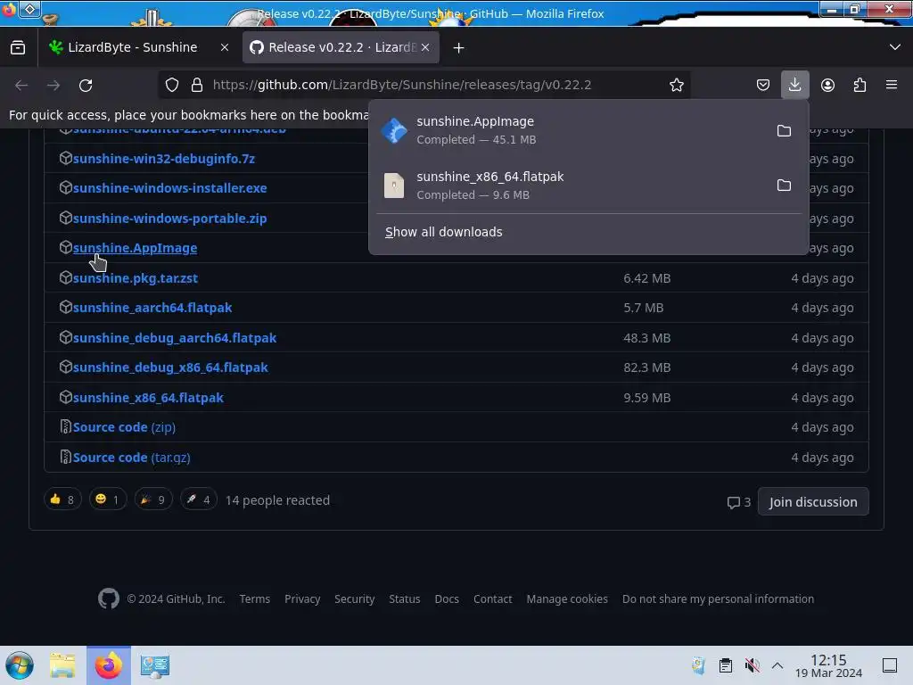Open the Firefox account icon
Image resolution: width=913 pixels, height=685 pixels.
[827, 85]
